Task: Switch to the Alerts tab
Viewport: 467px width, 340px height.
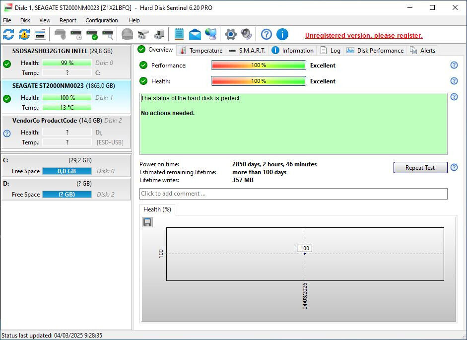Action: pos(422,50)
